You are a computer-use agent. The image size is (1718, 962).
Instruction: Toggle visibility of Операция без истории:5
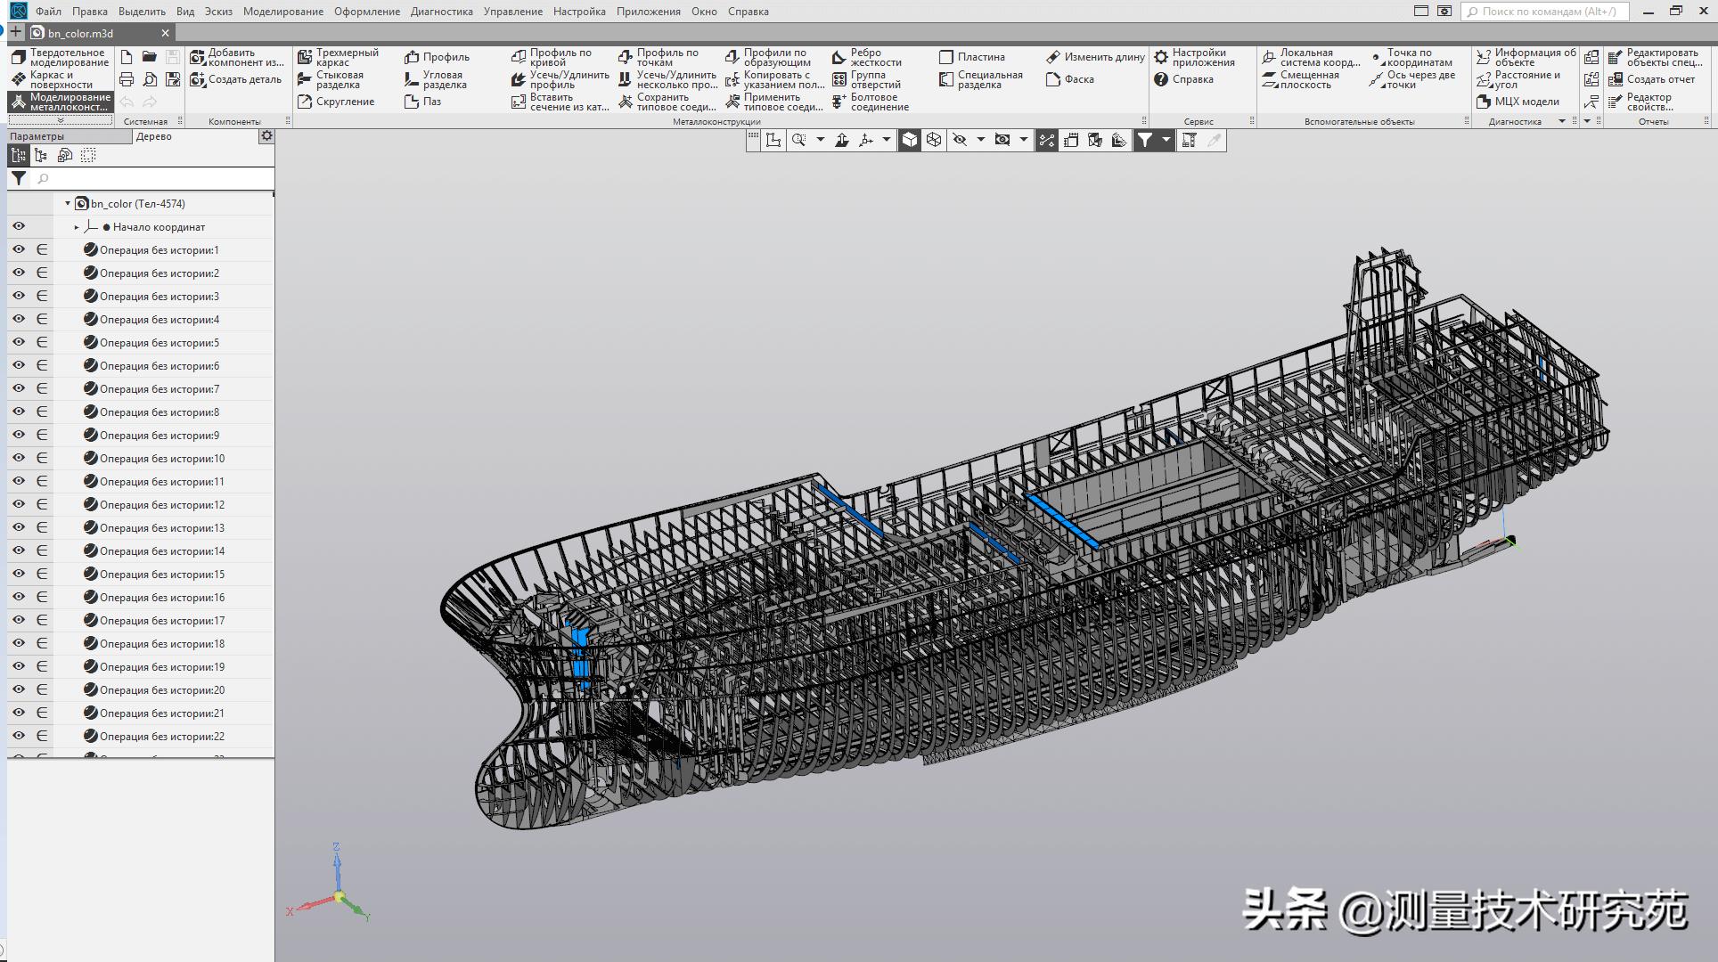[18, 342]
